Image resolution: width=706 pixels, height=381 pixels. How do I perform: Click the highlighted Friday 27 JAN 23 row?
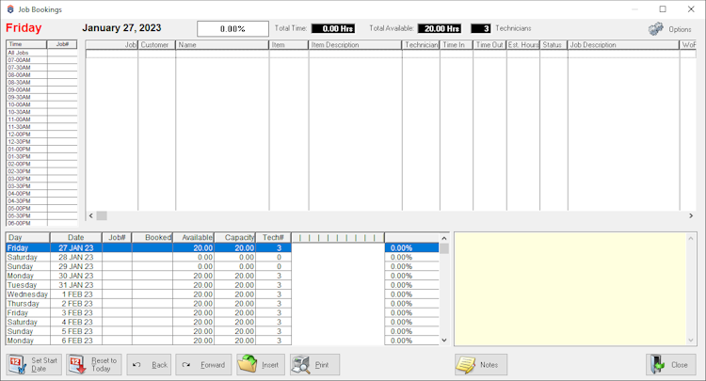(x=222, y=247)
